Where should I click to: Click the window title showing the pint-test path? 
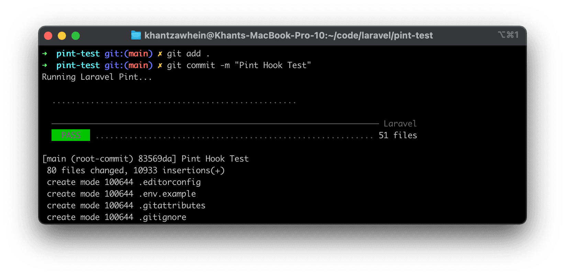point(288,35)
